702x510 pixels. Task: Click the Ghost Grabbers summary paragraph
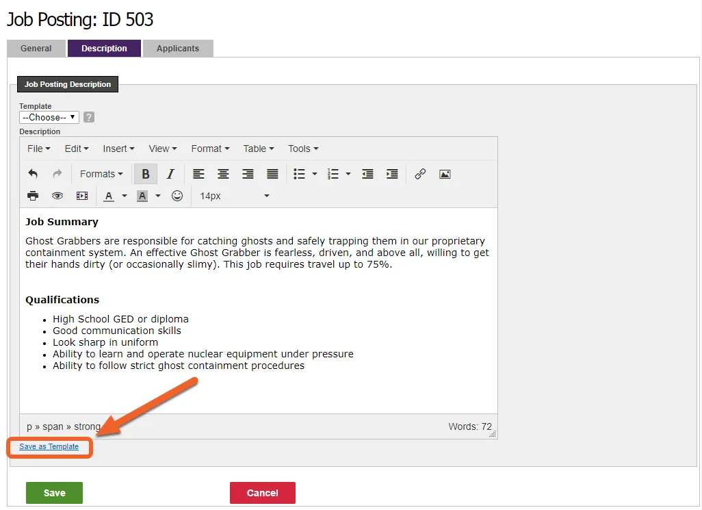pyautogui.click(x=257, y=253)
